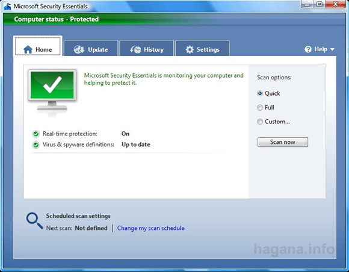
Task: Click the 'Virus & spyware definitions:' label
Action: click(78, 144)
